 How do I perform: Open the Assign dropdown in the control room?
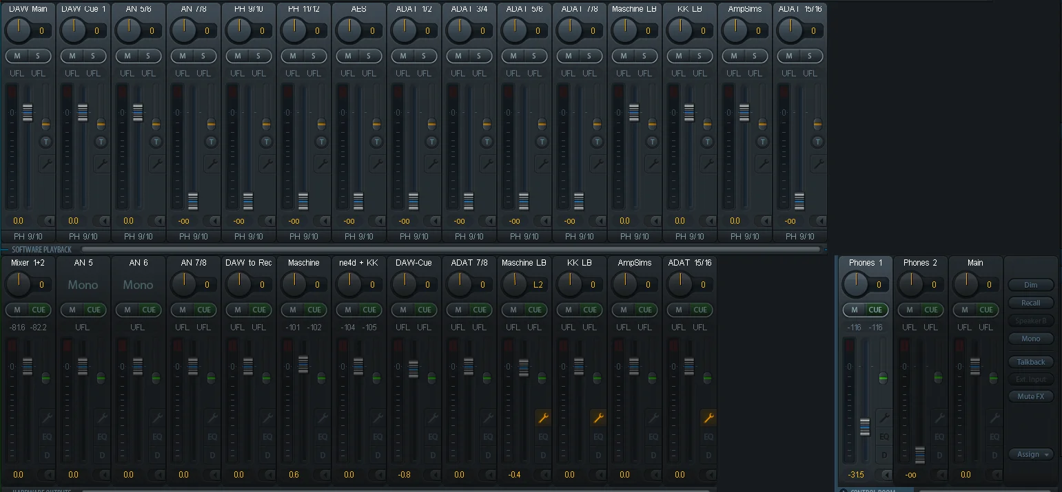click(x=1031, y=454)
